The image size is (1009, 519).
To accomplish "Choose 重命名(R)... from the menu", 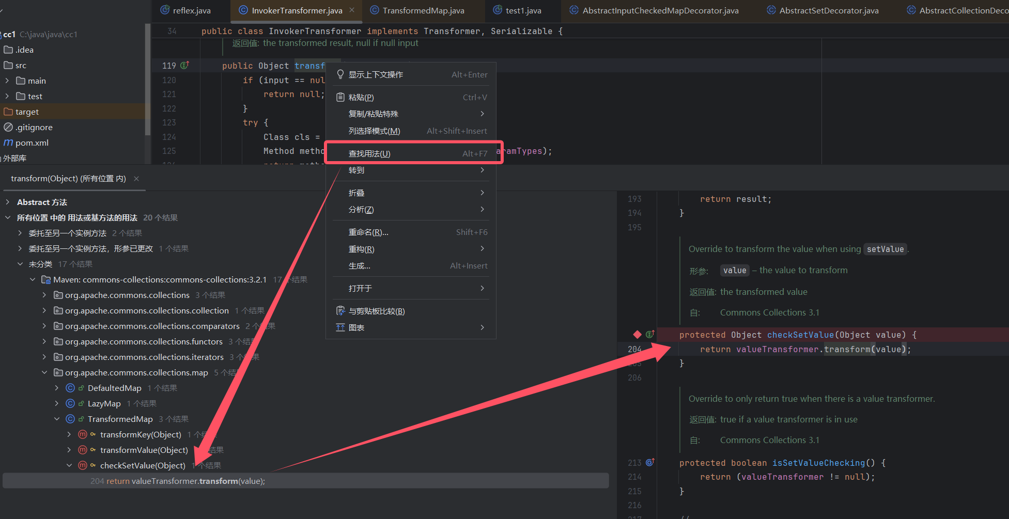I will click(x=411, y=232).
